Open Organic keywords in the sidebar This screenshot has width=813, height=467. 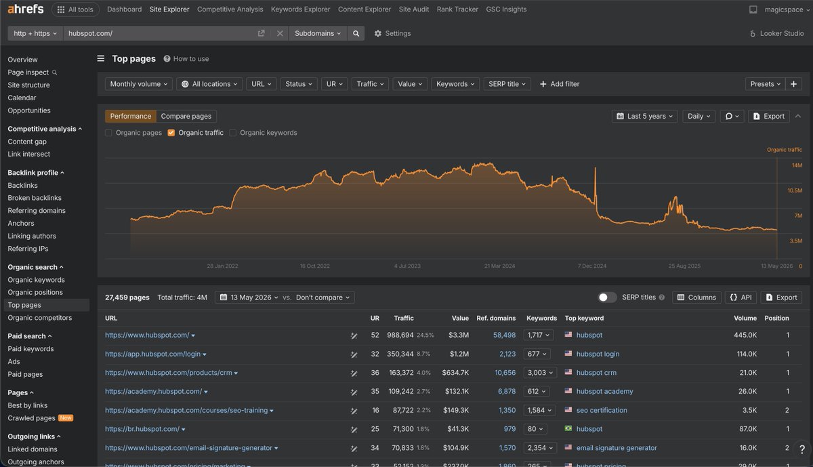tap(36, 280)
